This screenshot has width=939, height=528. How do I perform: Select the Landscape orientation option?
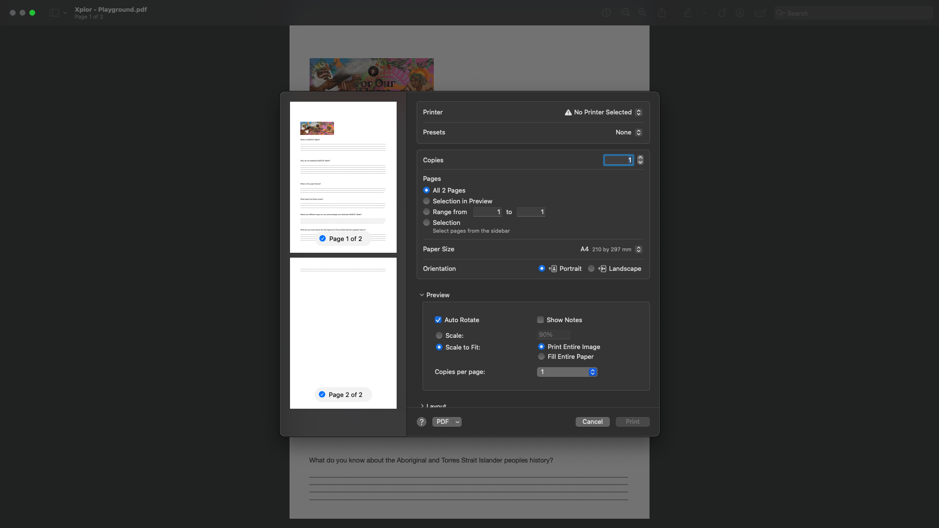[591, 268]
